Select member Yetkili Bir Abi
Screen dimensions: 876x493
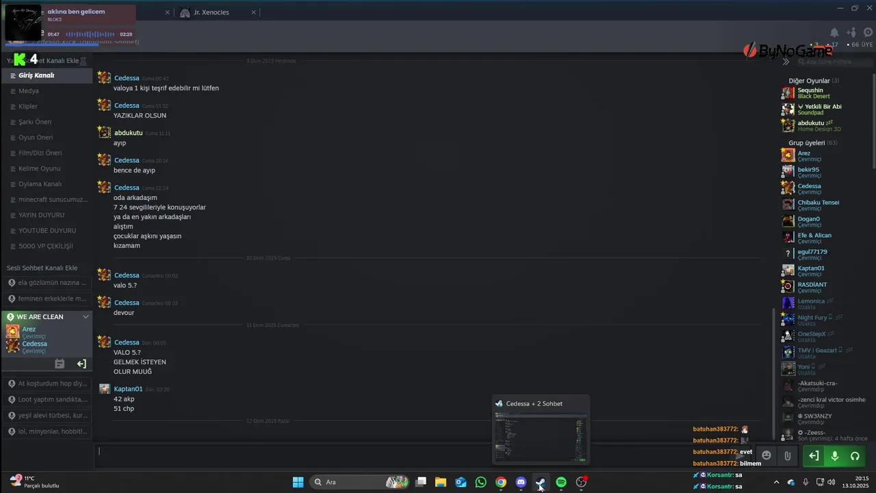825,110
